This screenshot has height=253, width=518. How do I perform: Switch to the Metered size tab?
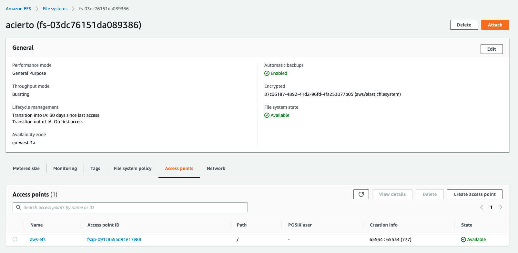tap(26, 168)
